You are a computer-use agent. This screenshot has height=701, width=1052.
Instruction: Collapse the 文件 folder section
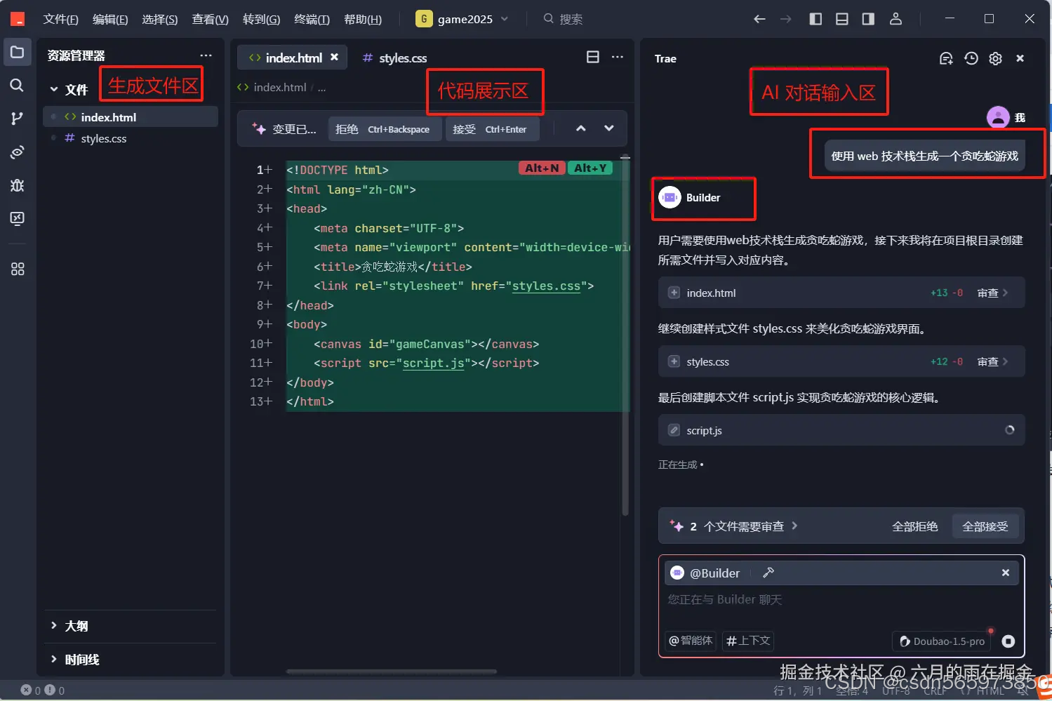[x=69, y=90]
